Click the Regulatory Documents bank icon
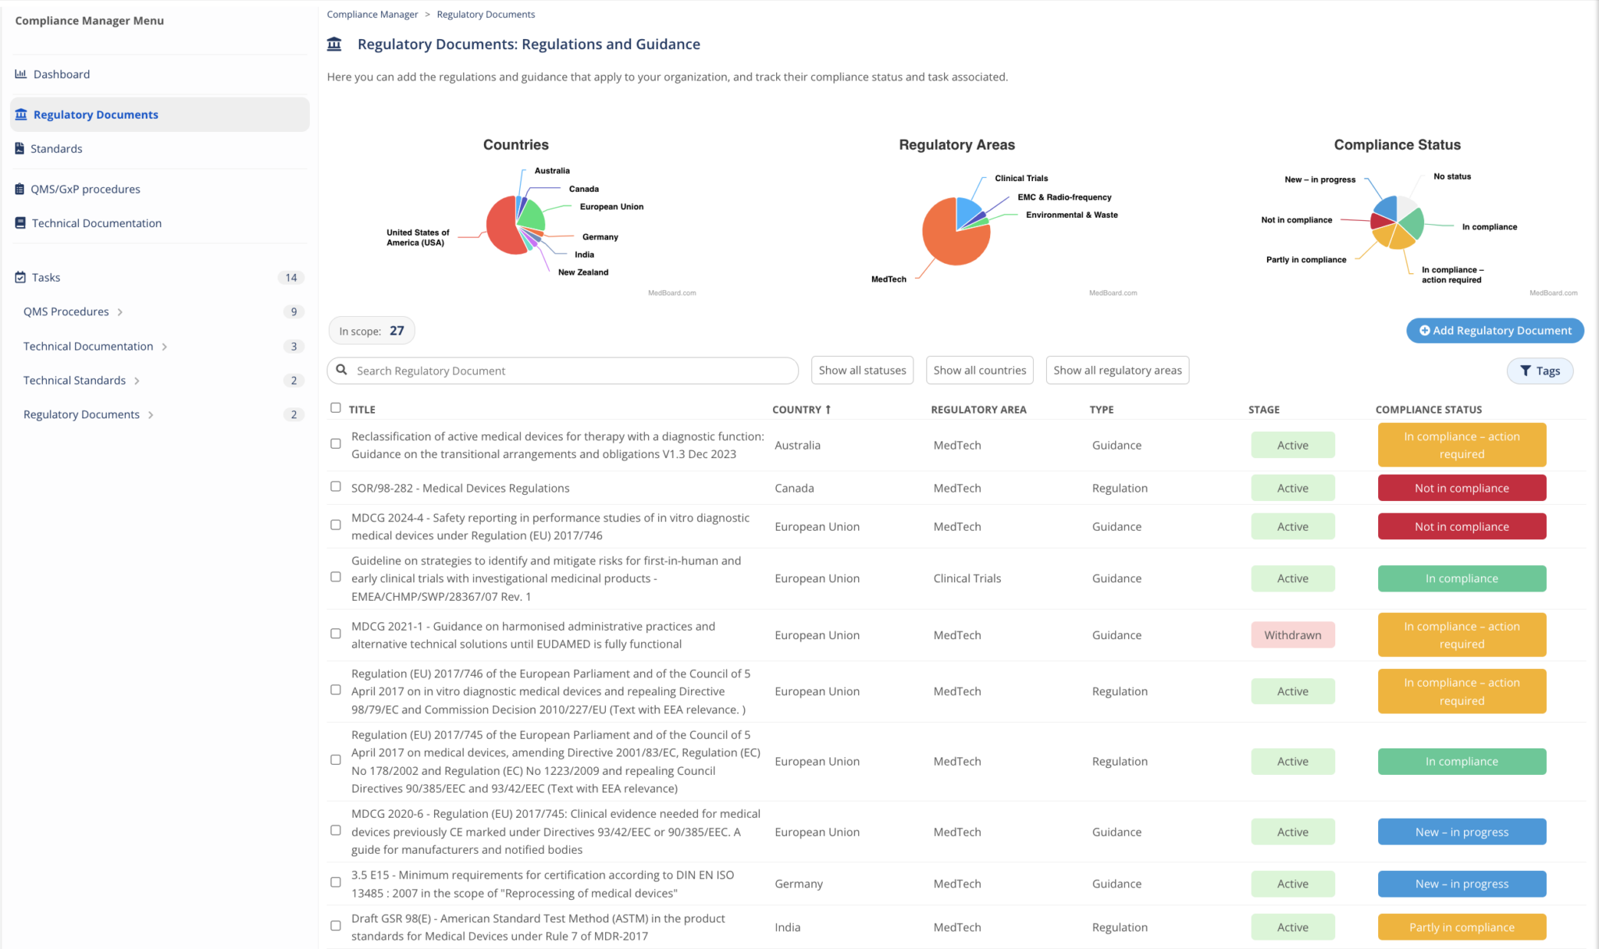This screenshot has height=949, width=1599. [x=20, y=114]
